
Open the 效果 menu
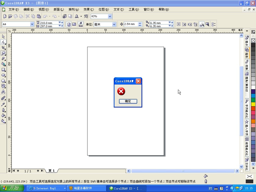tap(88, 9)
